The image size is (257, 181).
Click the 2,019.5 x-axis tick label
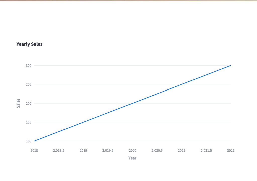(x=108, y=151)
